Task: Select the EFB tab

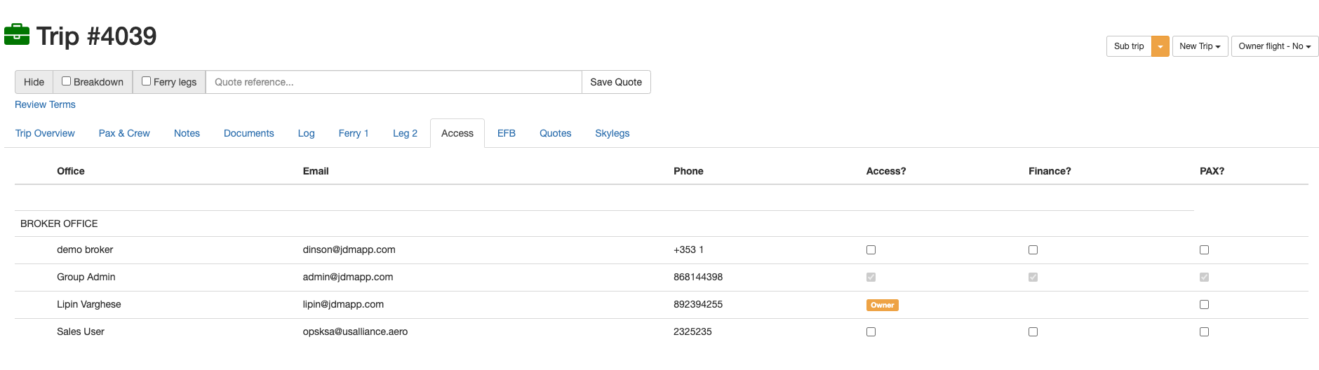Action: 506,133
